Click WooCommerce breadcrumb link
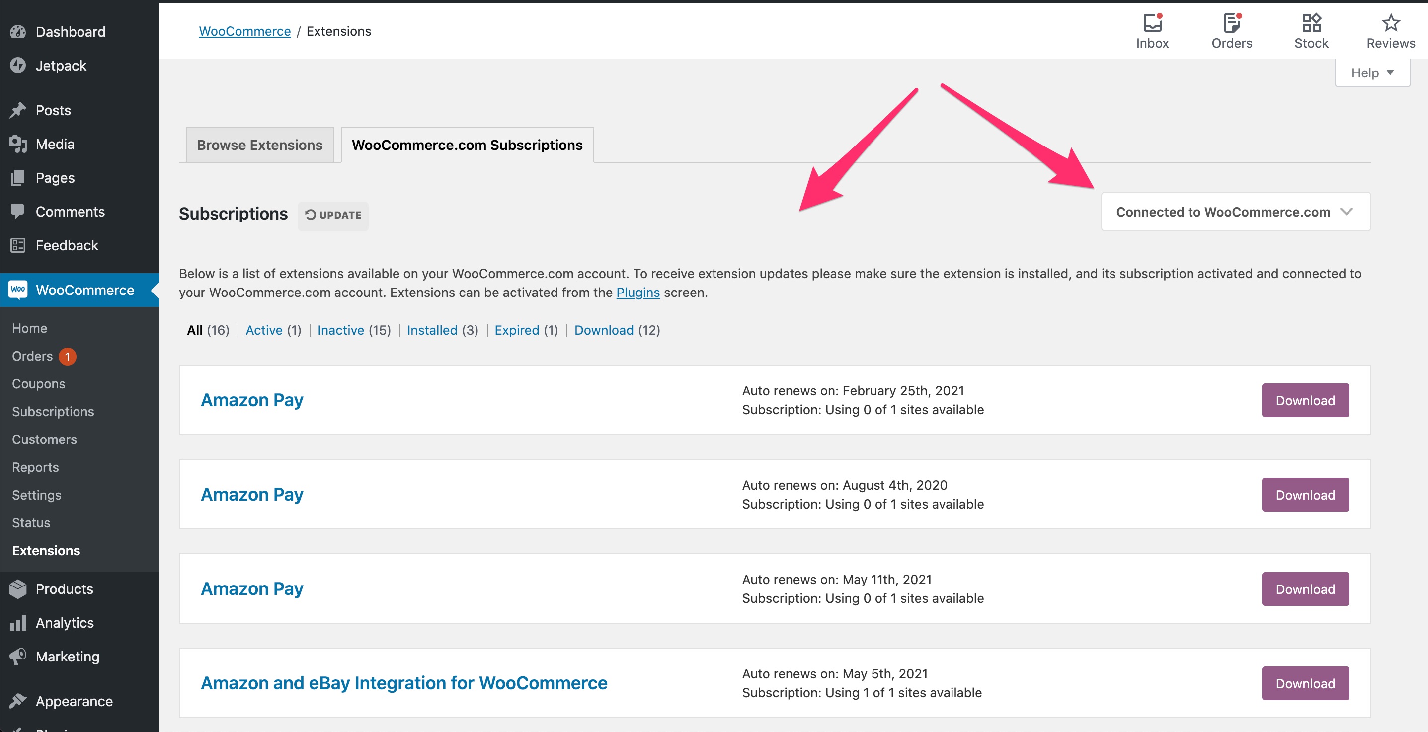Viewport: 1428px width, 732px height. tap(244, 31)
